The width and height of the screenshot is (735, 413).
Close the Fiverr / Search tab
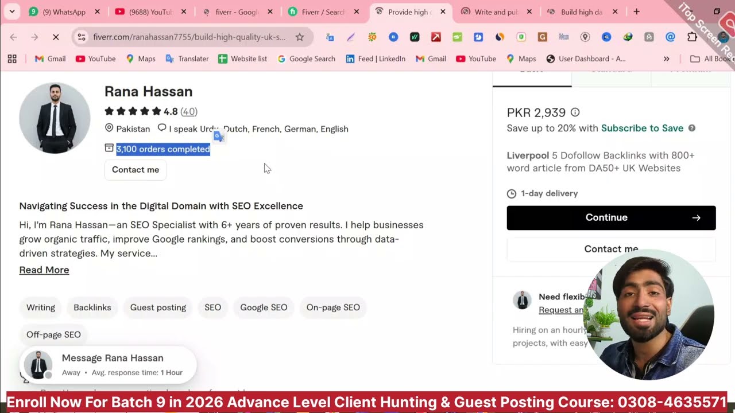[x=357, y=12]
